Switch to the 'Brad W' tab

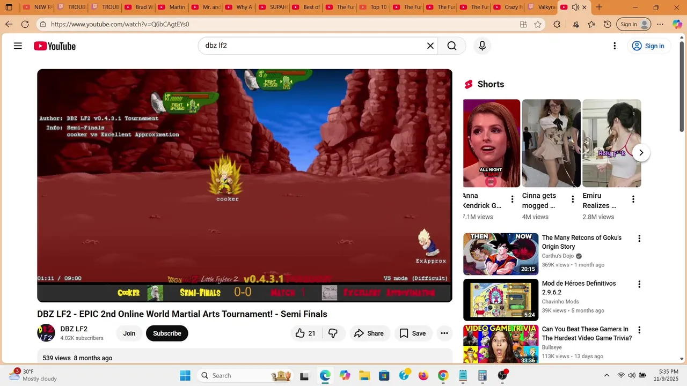pyautogui.click(x=138, y=7)
